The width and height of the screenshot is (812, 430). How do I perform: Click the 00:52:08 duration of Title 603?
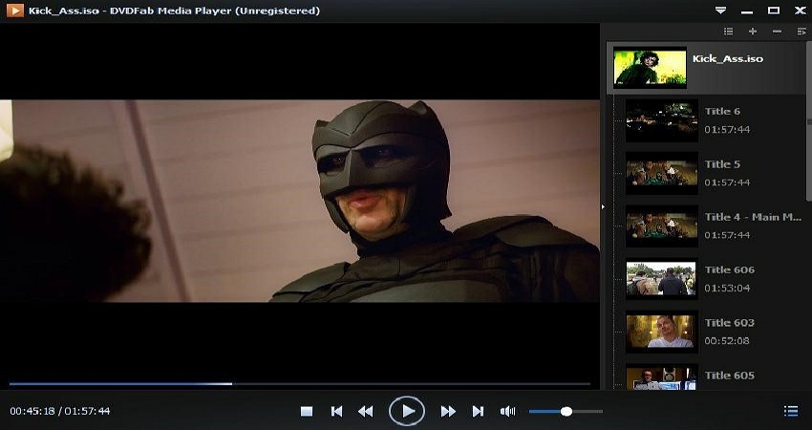coord(727,341)
